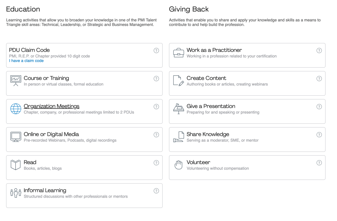
Task: Choose the Create Content activity title
Action: (206, 78)
